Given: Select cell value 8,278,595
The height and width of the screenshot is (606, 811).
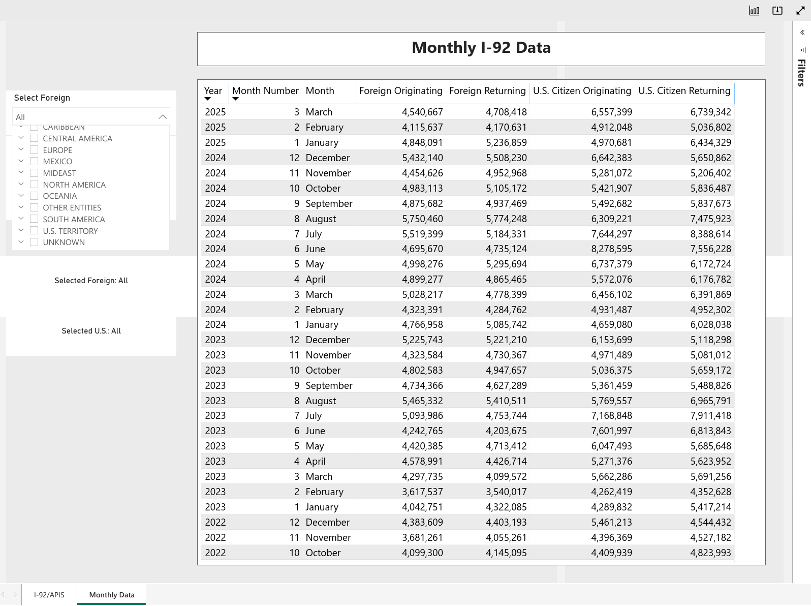Looking at the screenshot, I should click(612, 249).
